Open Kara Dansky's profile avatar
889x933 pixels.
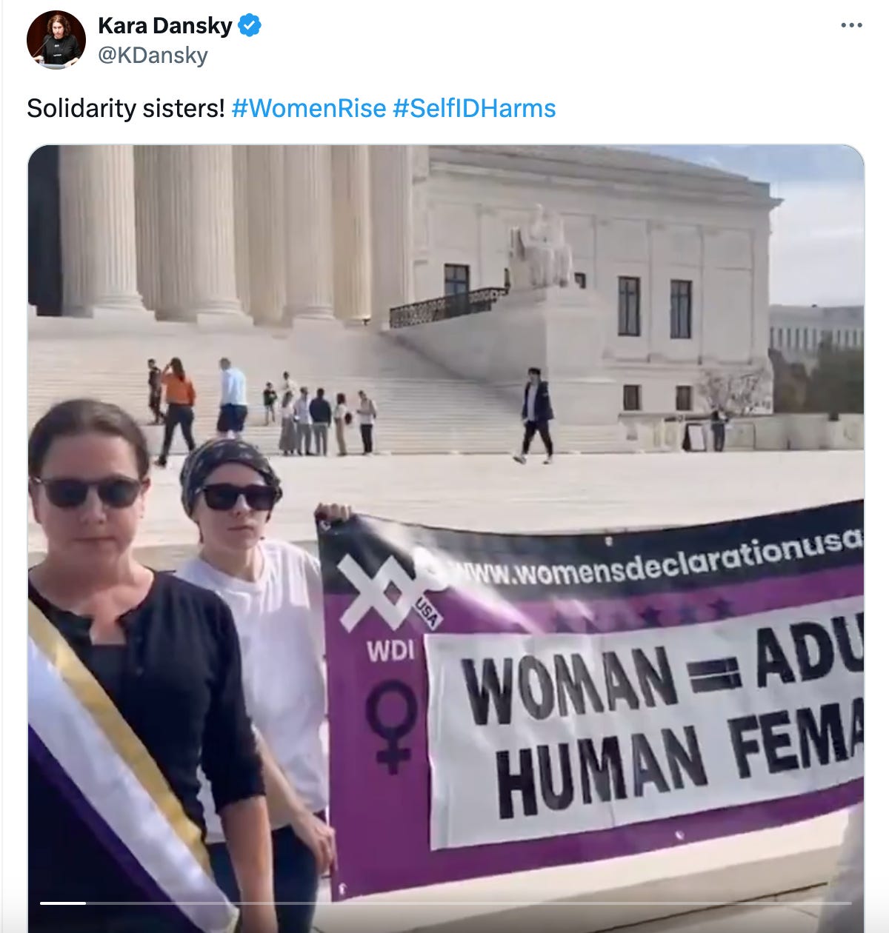tap(56, 39)
